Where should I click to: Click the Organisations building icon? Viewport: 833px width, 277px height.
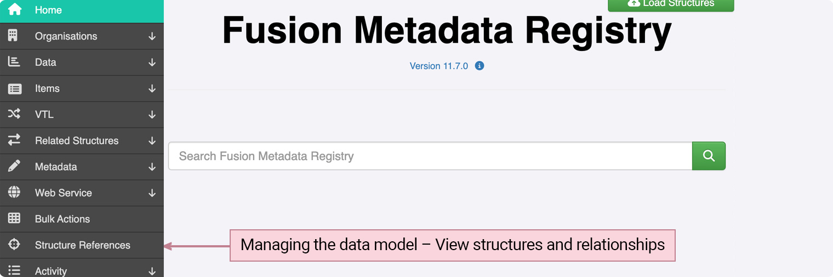(13, 36)
